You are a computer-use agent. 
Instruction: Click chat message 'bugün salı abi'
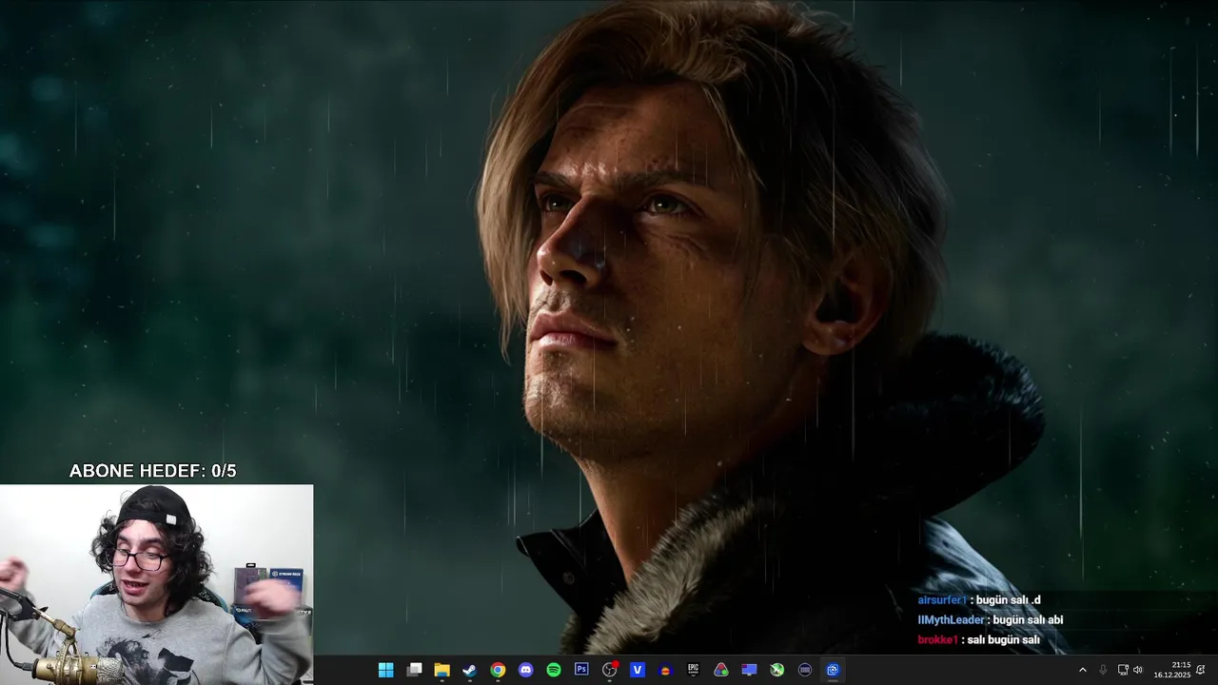click(1028, 620)
